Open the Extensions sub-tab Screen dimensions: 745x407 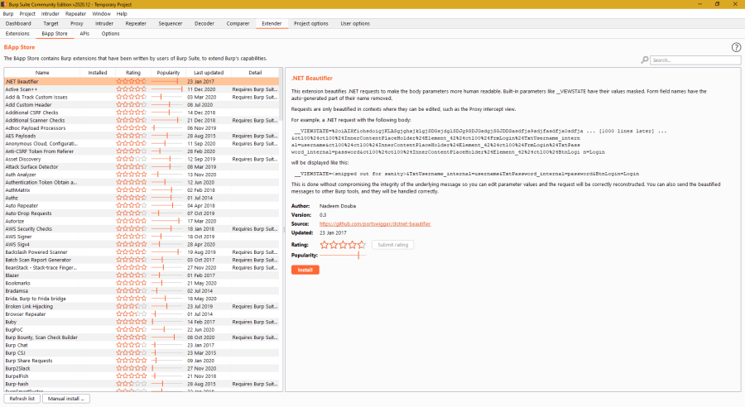click(17, 34)
